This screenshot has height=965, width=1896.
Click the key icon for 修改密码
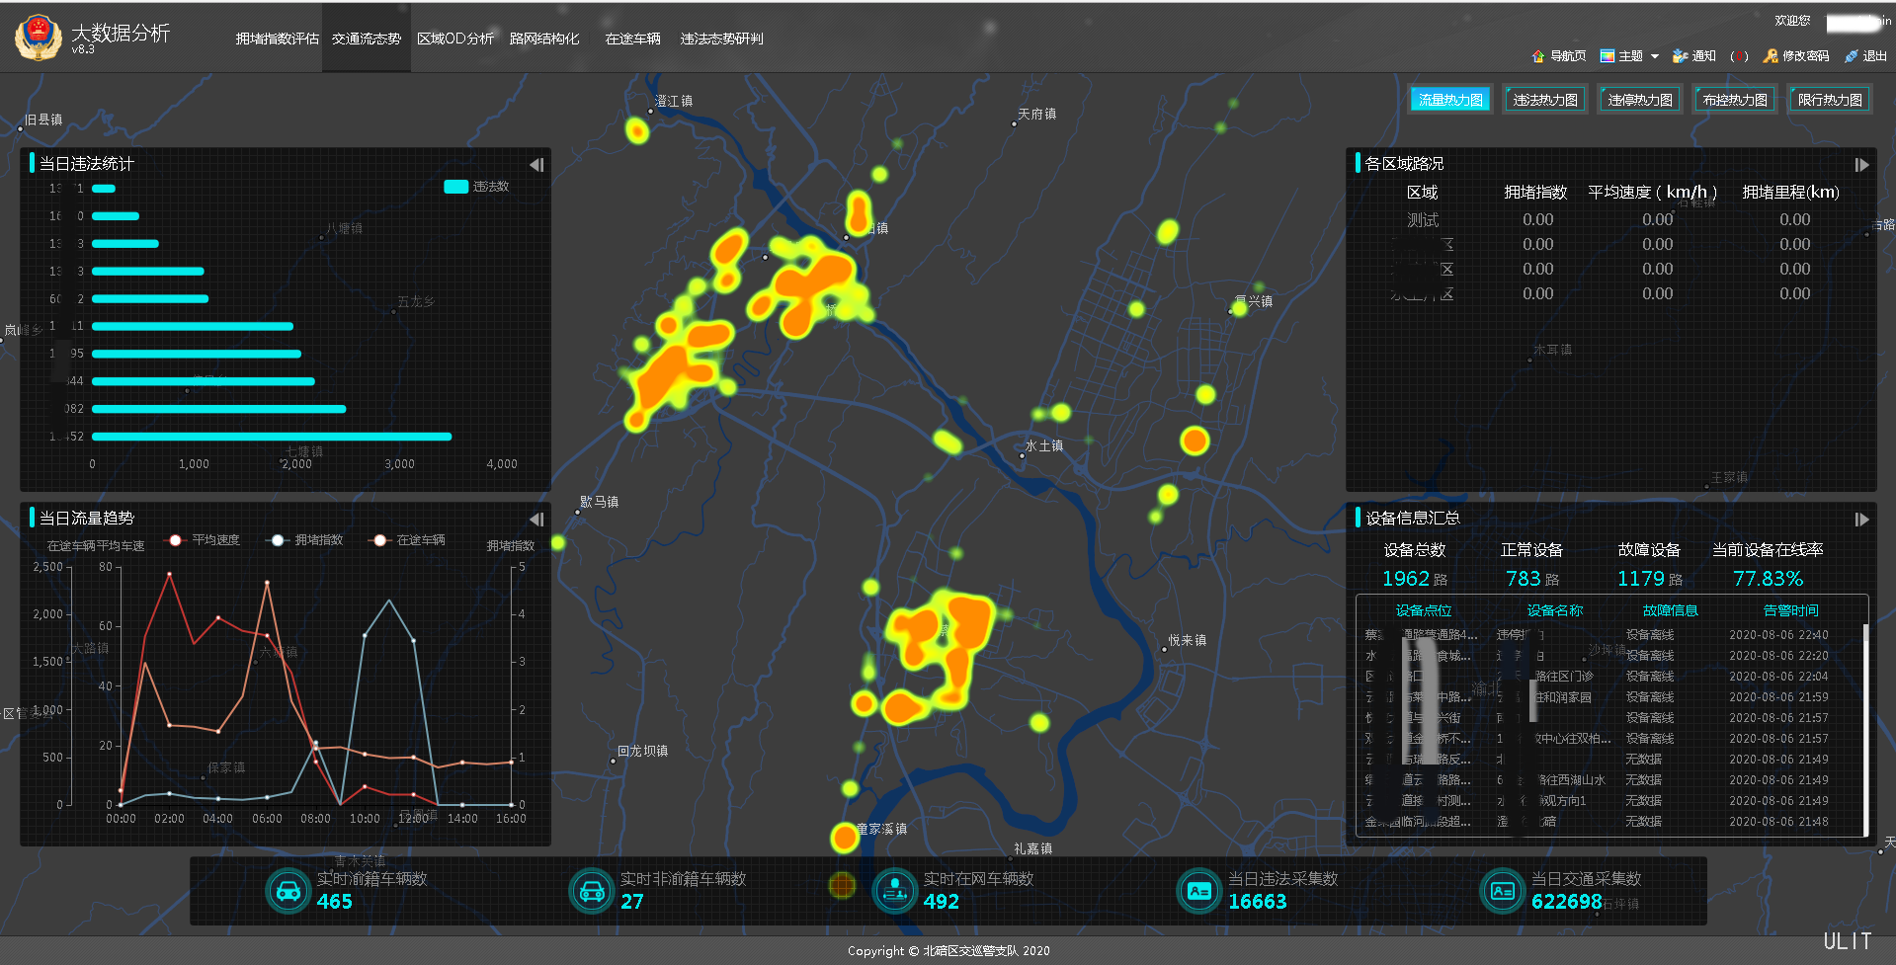pyautogui.click(x=1771, y=56)
